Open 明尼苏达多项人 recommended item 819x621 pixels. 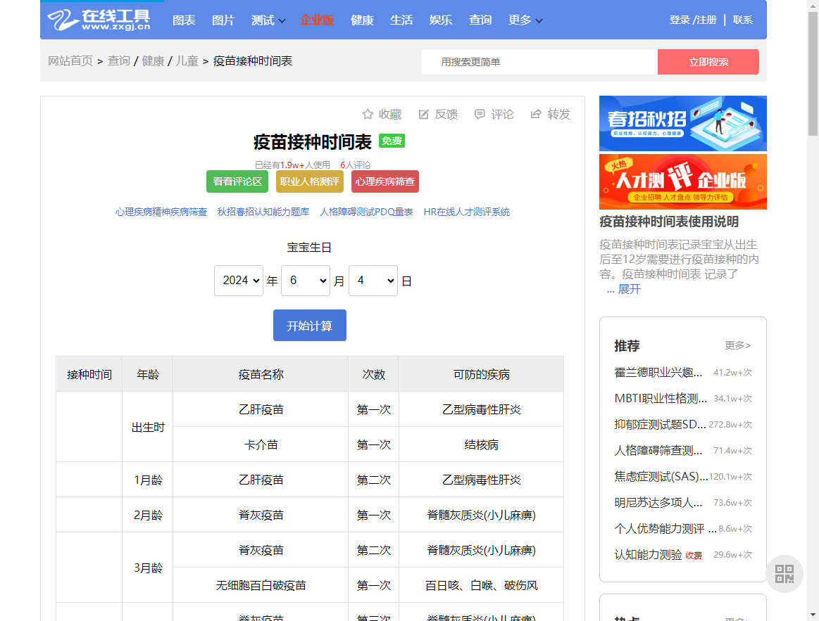tap(658, 503)
